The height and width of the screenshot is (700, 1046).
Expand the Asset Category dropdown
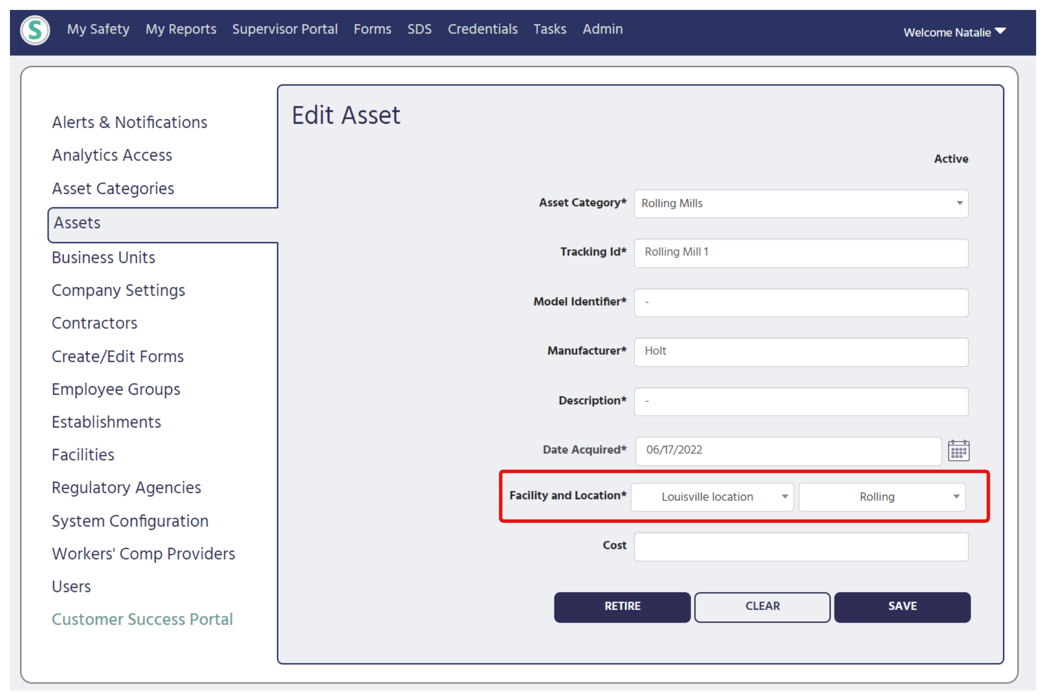coord(801,203)
